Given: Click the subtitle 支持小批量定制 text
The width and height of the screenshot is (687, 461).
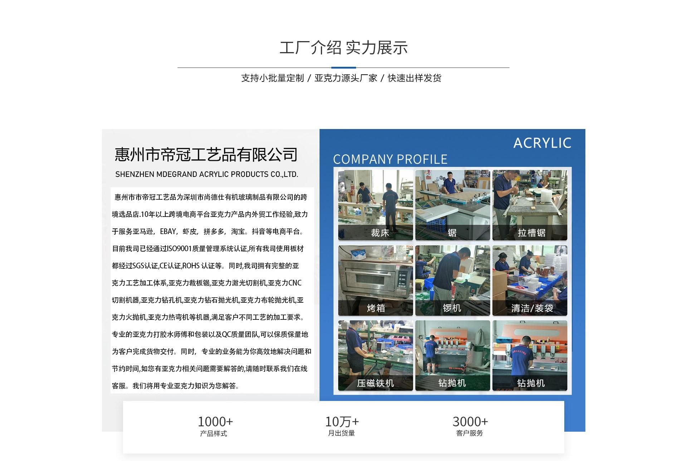Looking at the screenshot, I should 272,78.
